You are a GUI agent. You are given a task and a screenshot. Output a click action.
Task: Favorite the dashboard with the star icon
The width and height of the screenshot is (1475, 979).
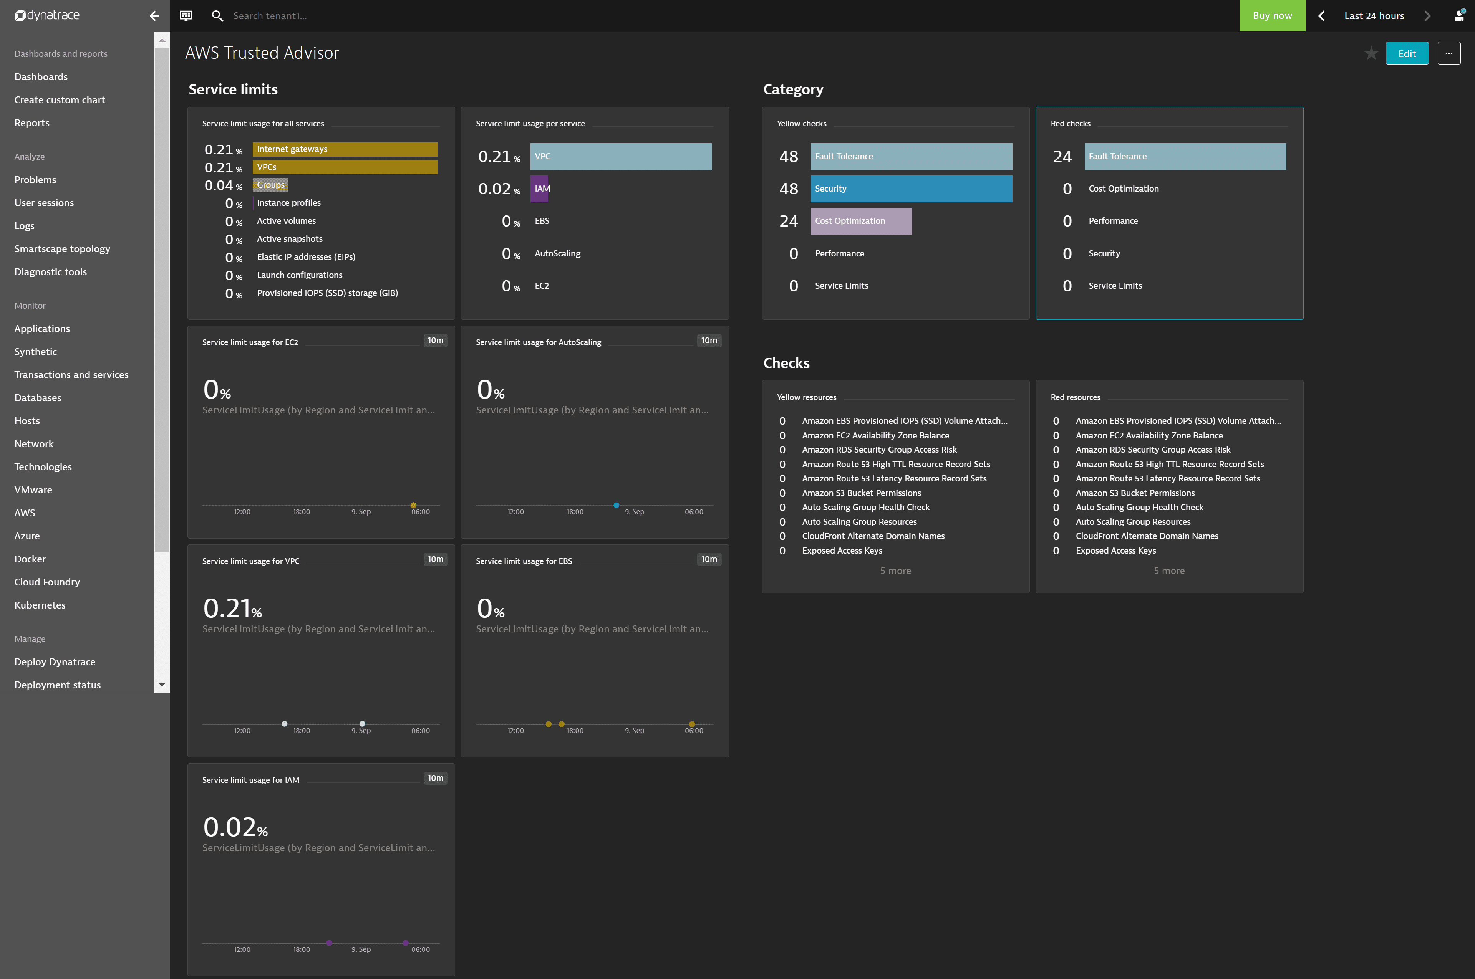[x=1371, y=53]
